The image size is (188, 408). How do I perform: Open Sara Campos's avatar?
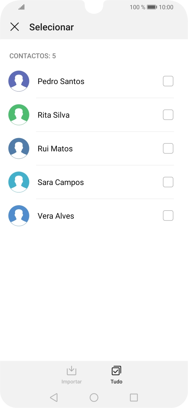tap(19, 182)
